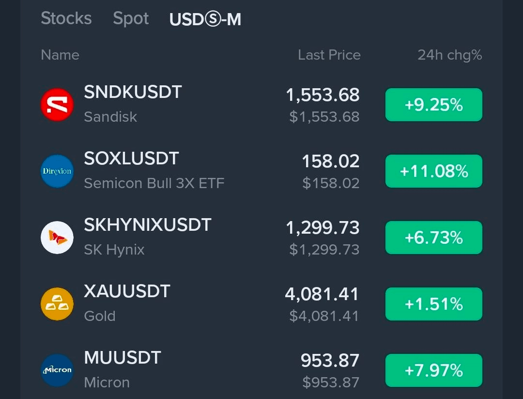Screen dimensions: 523x399
Task: Click the Micron logo icon
Action: click(x=57, y=370)
